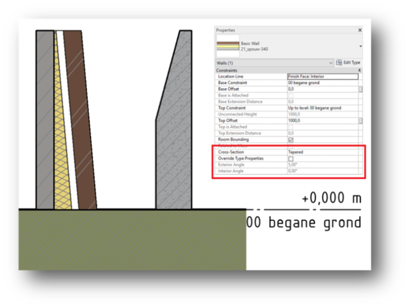This screenshot has height=307, width=408.
Task: Select the Base Constraint value field
Action: pos(322,83)
